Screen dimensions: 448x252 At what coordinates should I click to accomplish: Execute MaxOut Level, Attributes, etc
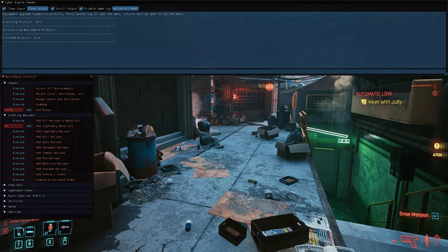pos(19,94)
